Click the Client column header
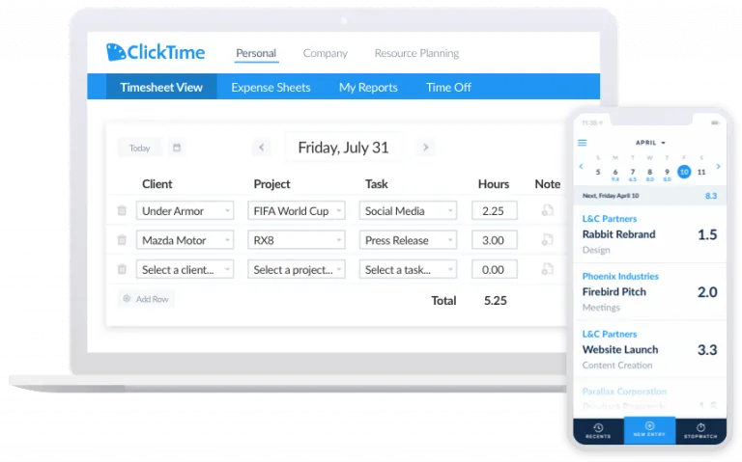 point(157,184)
